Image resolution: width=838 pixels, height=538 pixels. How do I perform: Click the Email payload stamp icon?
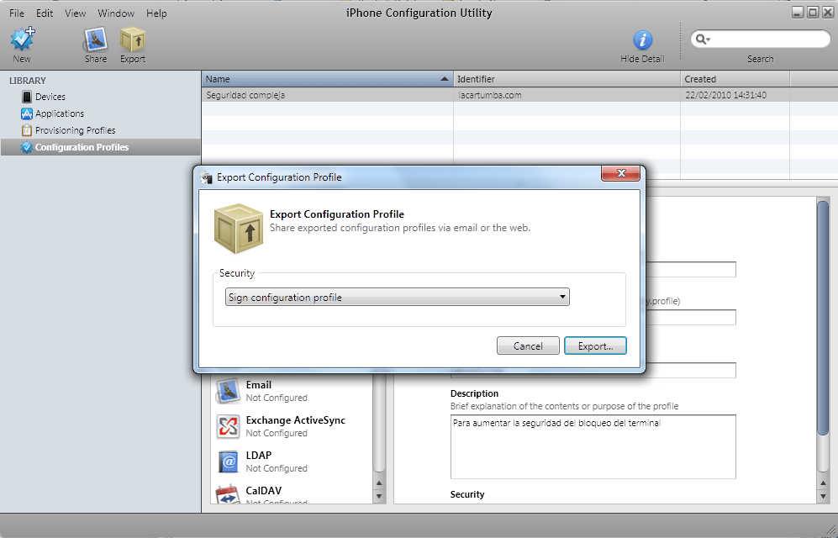[229, 391]
